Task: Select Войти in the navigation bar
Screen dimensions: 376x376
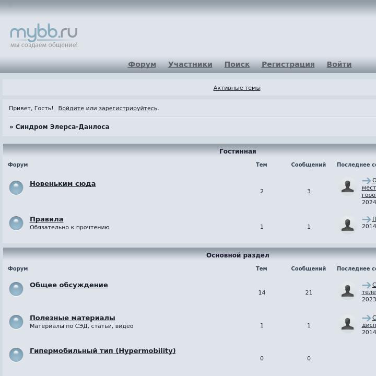Action: (339, 64)
